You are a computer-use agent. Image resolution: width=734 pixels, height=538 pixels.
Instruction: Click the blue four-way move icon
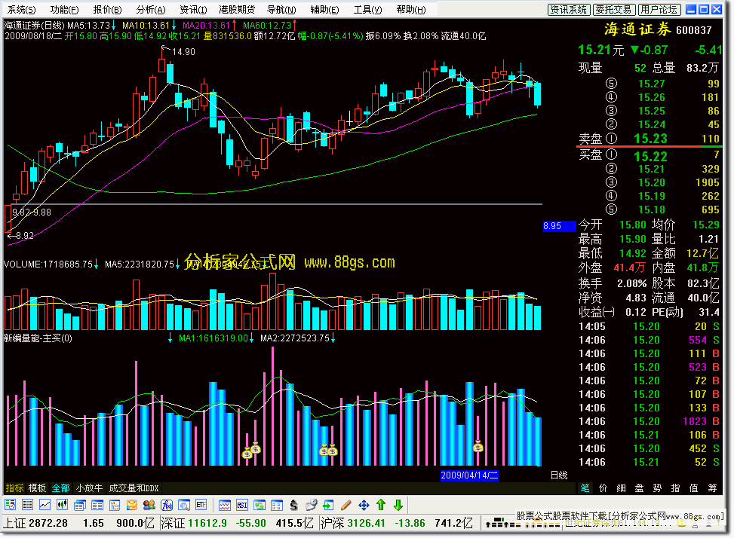(364, 506)
